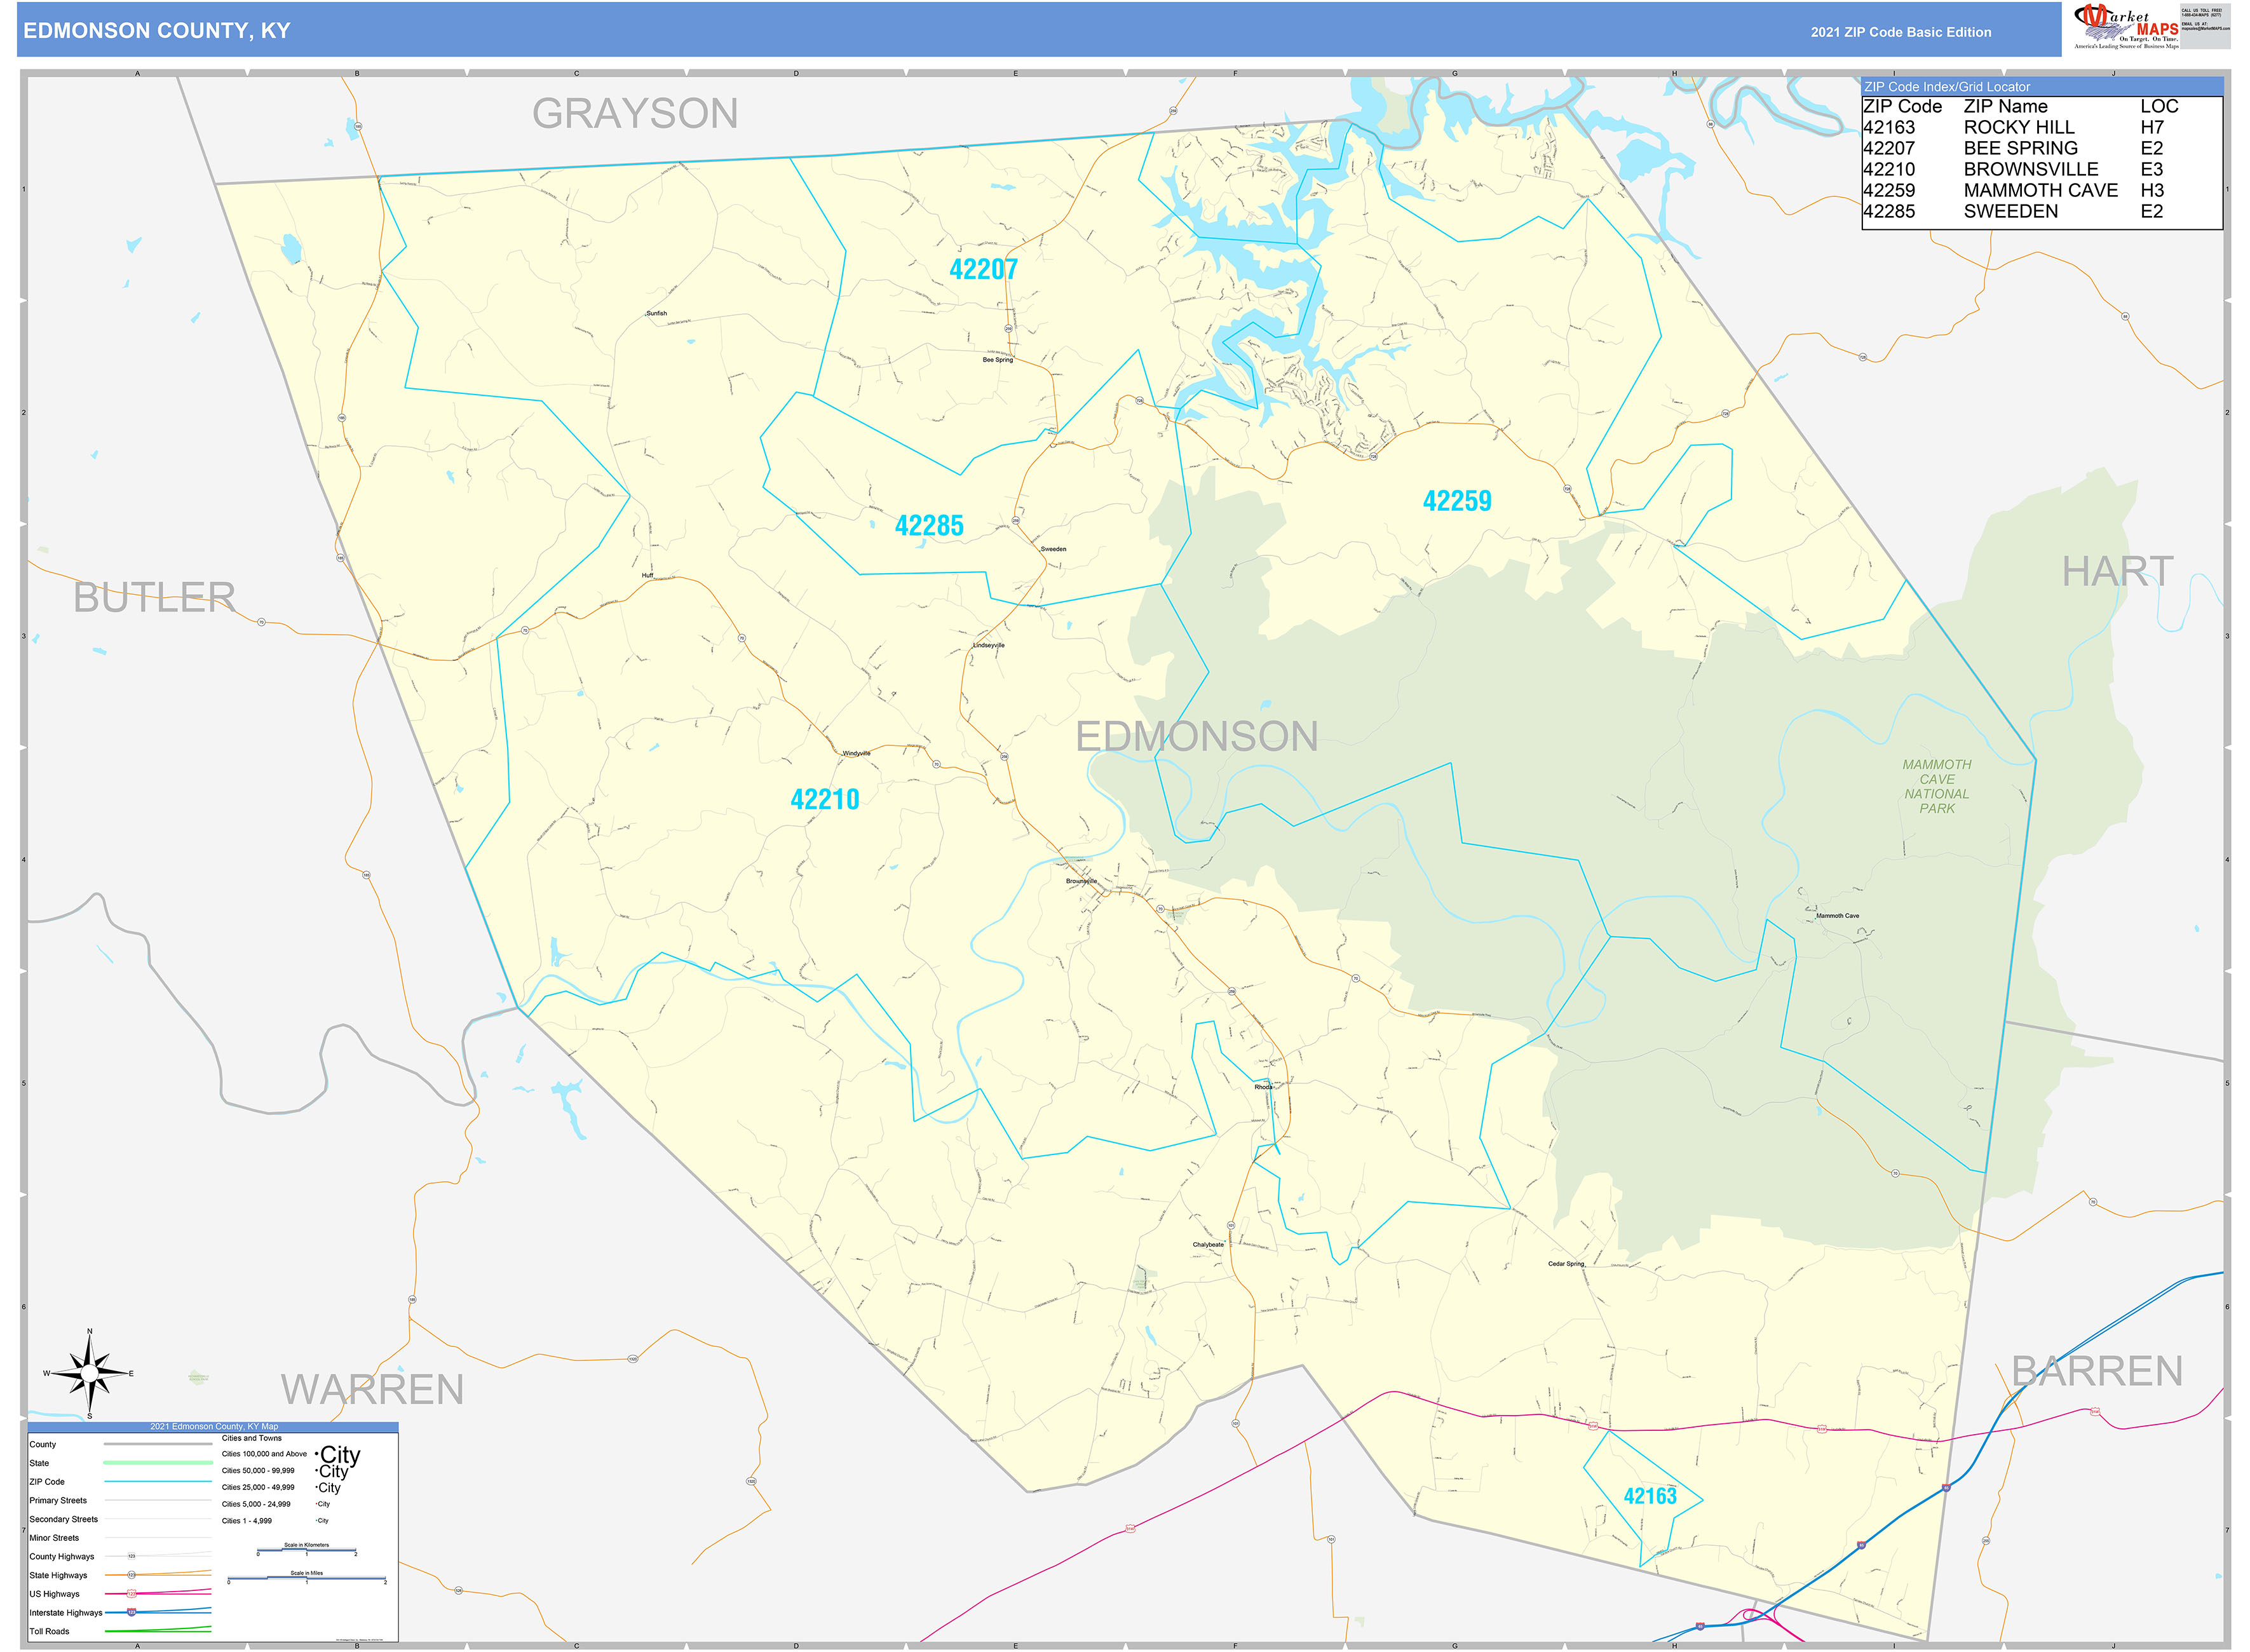Click the GRAYSON county label
This screenshot has height=1652, width=2250.
(635, 113)
